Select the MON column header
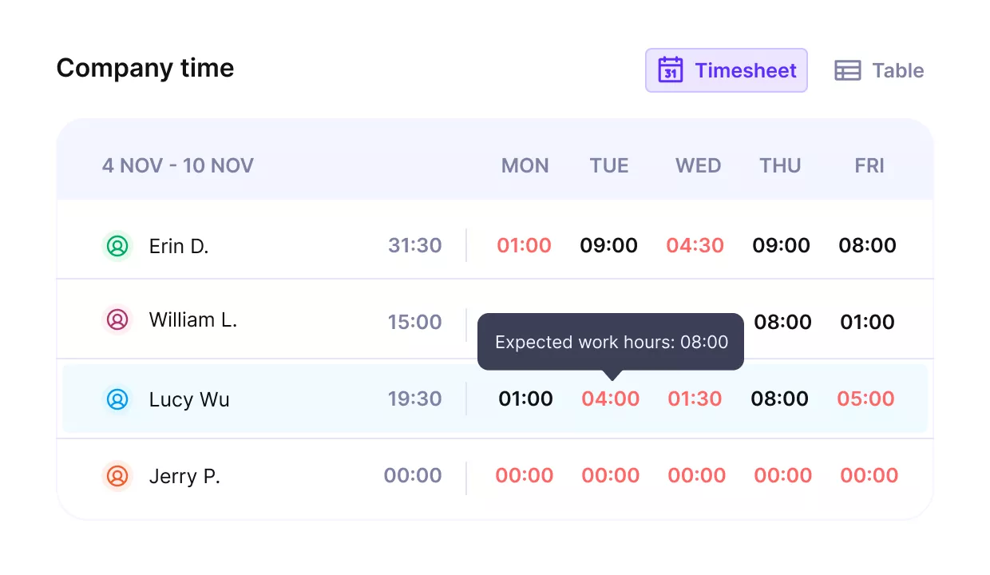Image resolution: width=990 pixels, height=575 pixels. 525,165
